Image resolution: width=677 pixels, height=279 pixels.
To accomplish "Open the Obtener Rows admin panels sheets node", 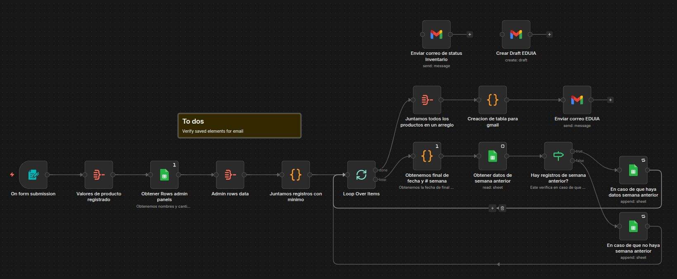I will [x=164, y=175].
